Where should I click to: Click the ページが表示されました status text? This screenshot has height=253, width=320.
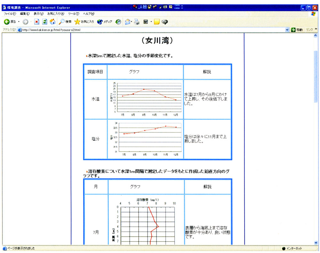pyautogui.click(x=21, y=248)
